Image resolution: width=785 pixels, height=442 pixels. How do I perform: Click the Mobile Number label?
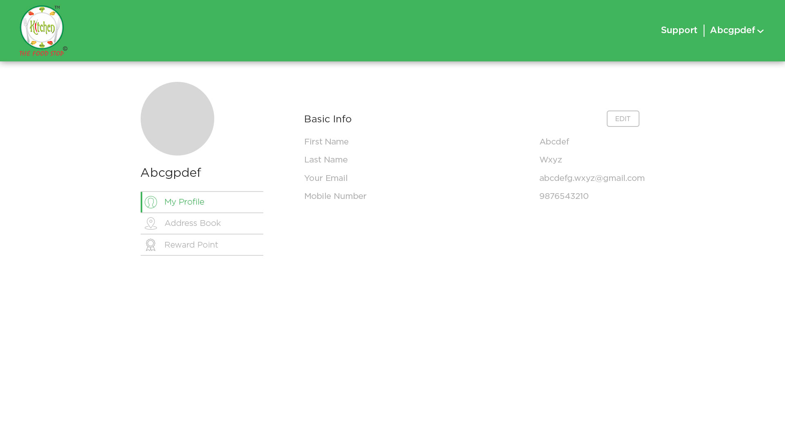click(335, 196)
